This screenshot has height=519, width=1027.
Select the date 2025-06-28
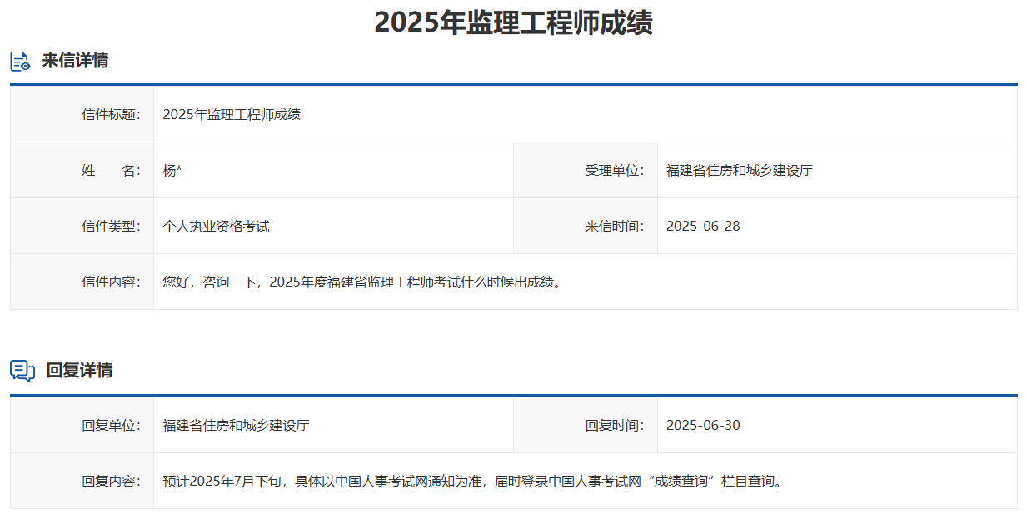[x=703, y=227]
